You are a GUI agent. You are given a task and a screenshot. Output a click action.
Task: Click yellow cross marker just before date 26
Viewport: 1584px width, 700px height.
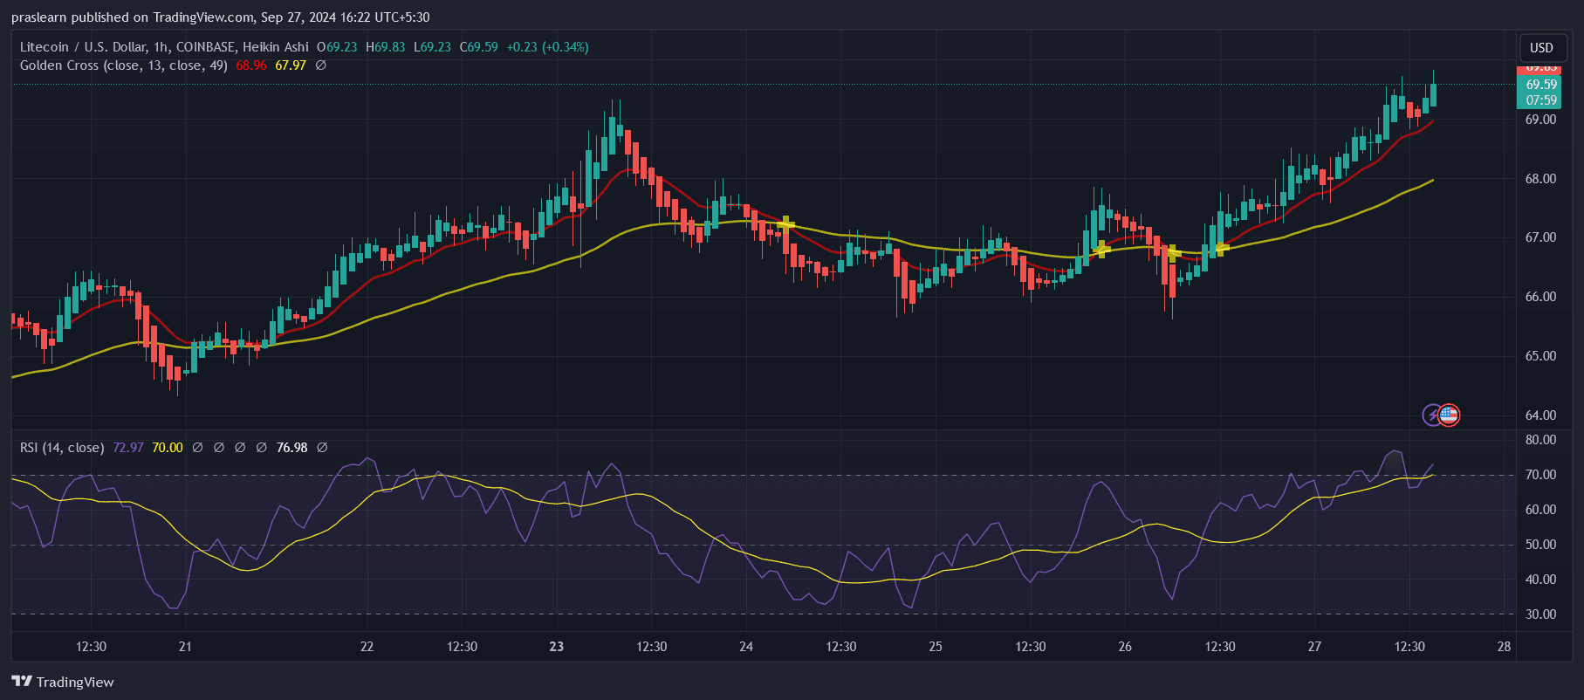click(1101, 249)
